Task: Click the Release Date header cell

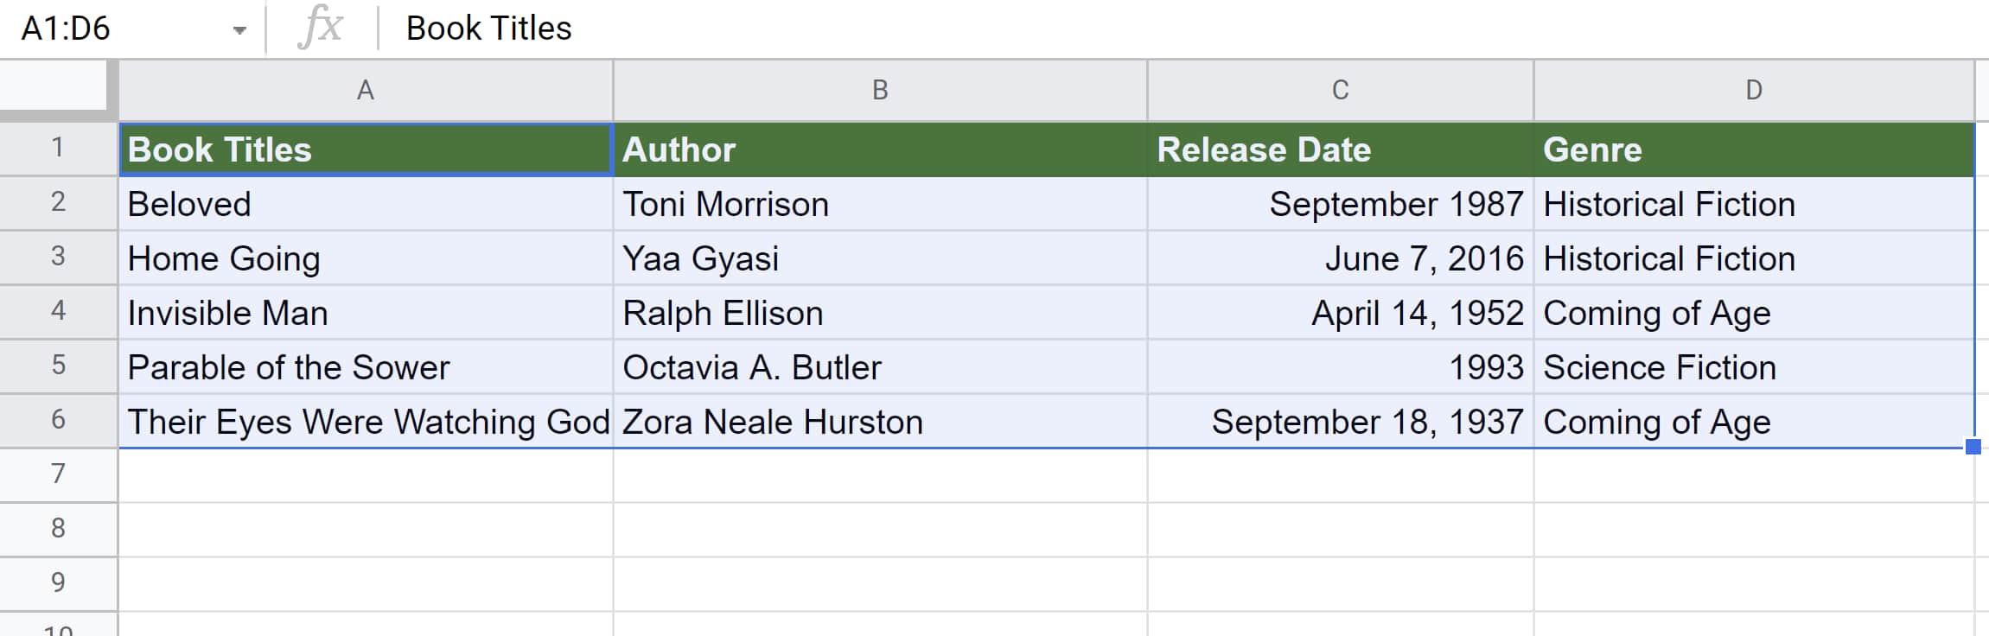Action: (x=1340, y=149)
